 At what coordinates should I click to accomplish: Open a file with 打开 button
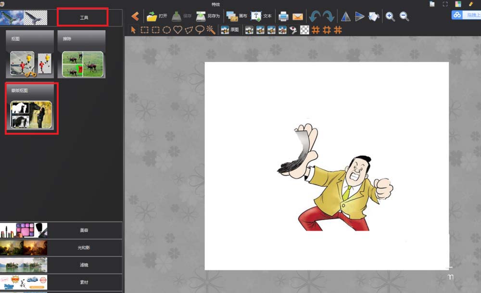click(x=157, y=16)
